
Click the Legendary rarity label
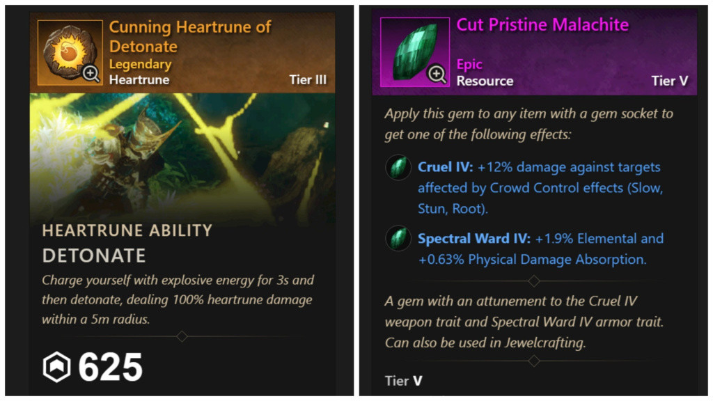pyautogui.click(x=140, y=64)
